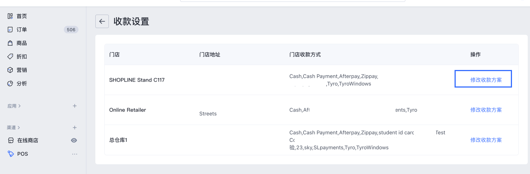This screenshot has height=174, width=530.
Task: Click the orders (订单) sidebar icon
Action: click(11, 30)
